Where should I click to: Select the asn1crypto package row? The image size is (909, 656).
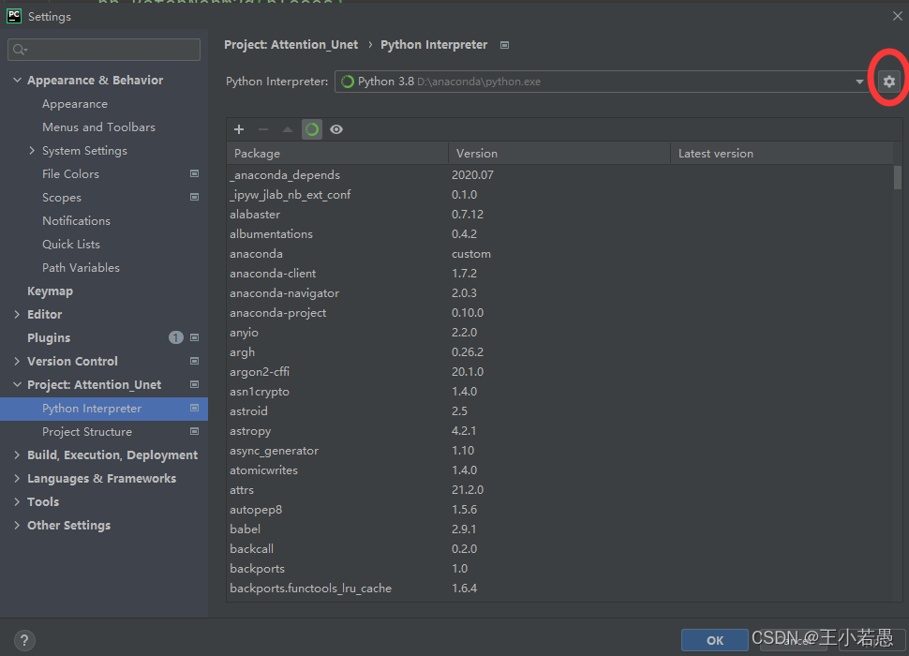(560, 391)
